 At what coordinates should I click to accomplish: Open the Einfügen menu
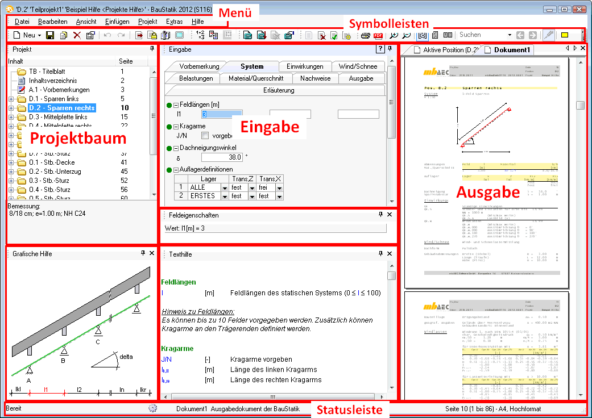[117, 22]
